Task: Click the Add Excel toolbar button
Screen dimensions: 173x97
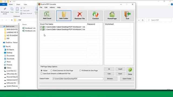Action: [47, 16]
